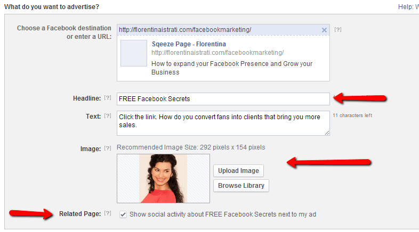Click the 'Image:' label text
This screenshot has width=419, height=232.
tap(91, 149)
